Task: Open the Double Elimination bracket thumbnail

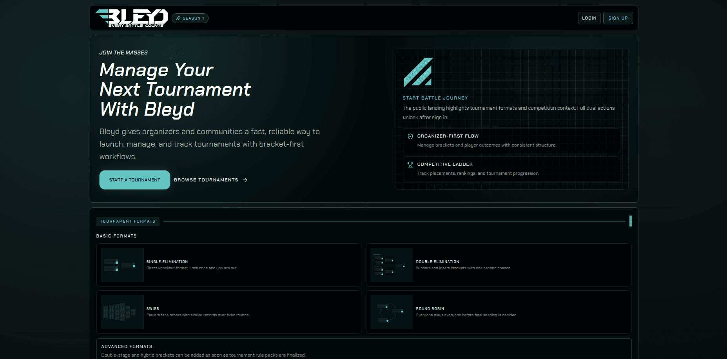Action: click(x=392, y=265)
